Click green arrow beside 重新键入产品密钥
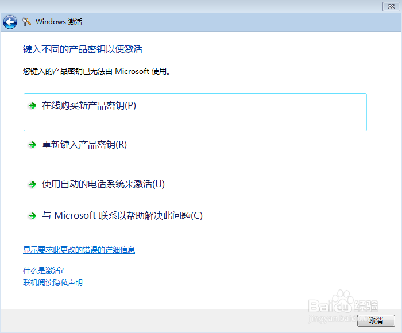Screen dimensions: 402x333 click(33, 145)
